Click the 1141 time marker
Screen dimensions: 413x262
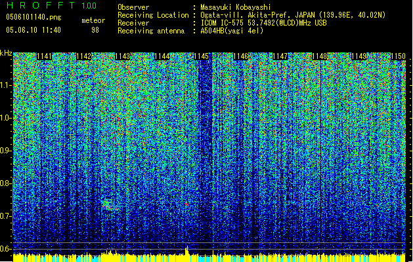[x=44, y=56]
